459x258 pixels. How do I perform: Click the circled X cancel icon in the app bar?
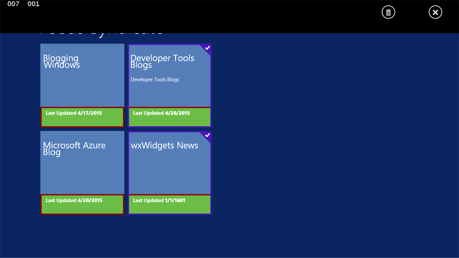tap(435, 12)
